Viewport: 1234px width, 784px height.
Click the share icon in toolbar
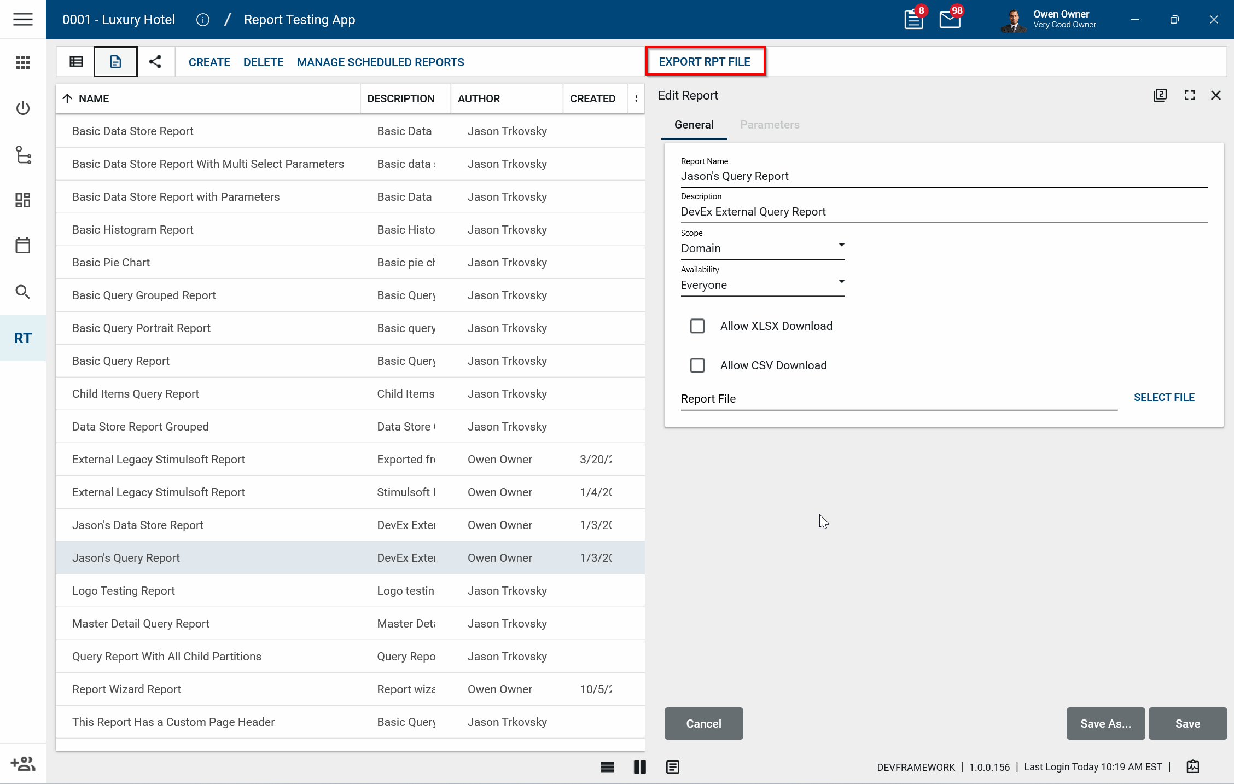pos(155,62)
